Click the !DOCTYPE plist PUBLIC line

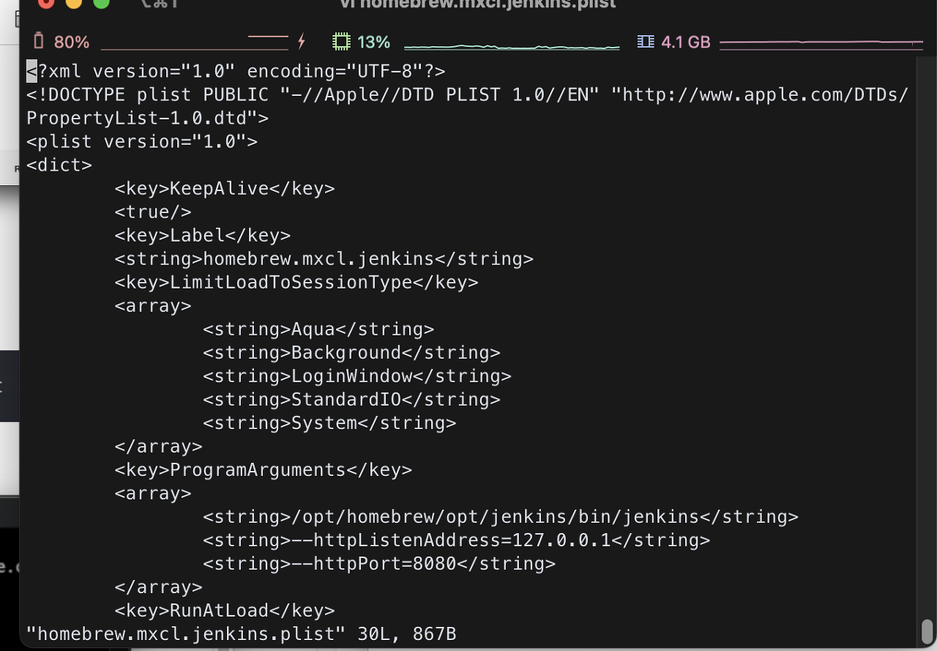click(468, 94)
